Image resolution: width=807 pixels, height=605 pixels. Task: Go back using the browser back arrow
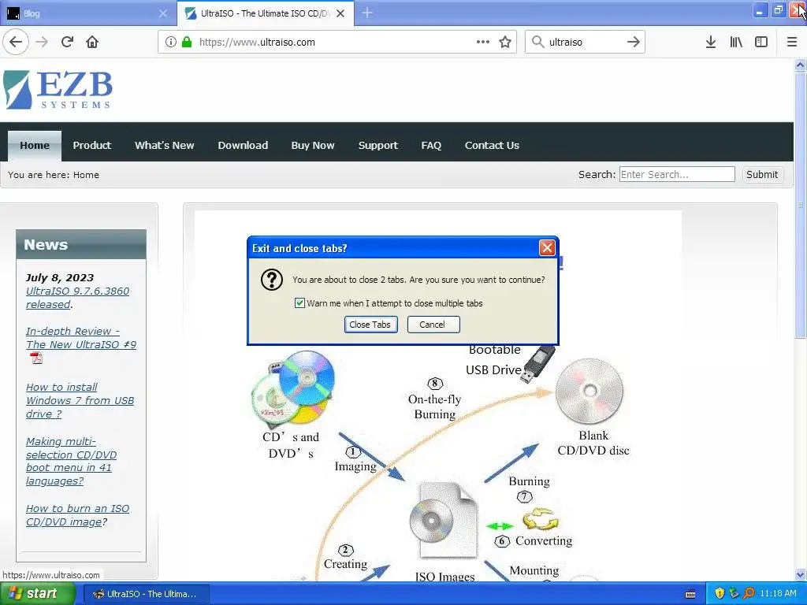(x=16, y=42)
